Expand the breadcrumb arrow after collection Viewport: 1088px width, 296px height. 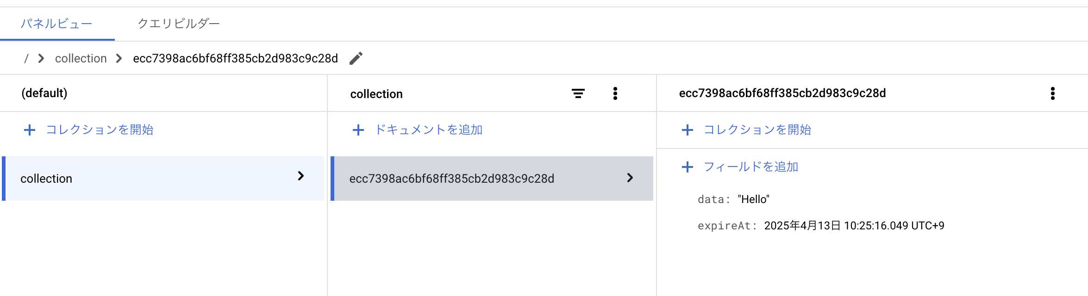tap(120, 58)
